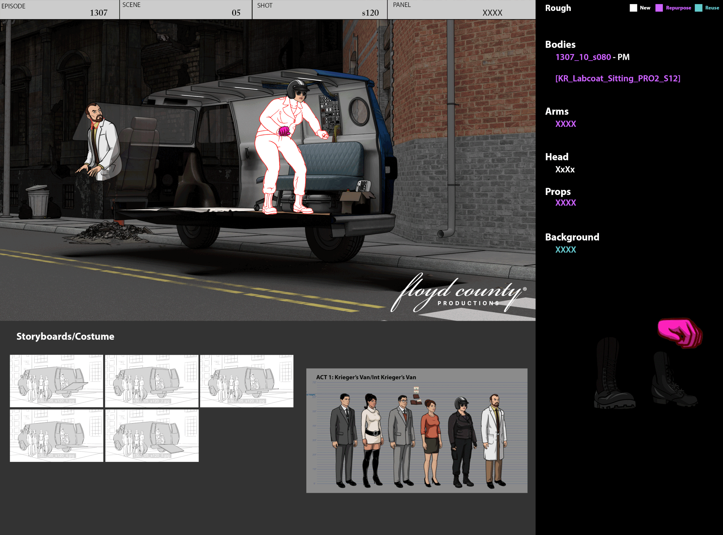Select the white New legend swatch
This screenshot has height=535, width=723.
pos(633,8)
